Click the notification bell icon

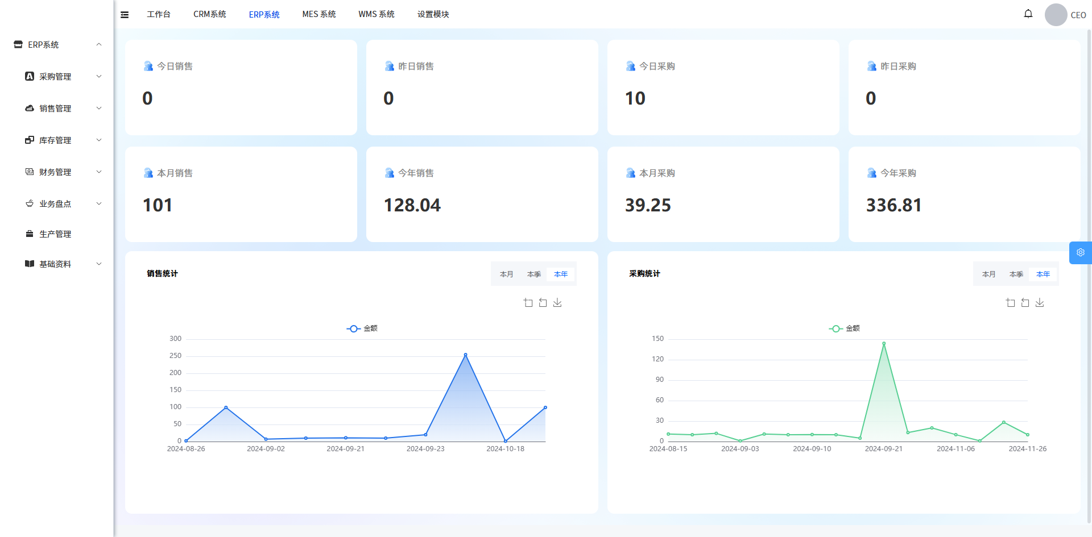pos(1028,14)
